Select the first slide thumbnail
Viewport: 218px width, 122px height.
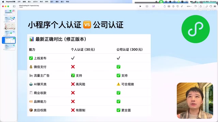pyautogui.click(x=10, y=13)
